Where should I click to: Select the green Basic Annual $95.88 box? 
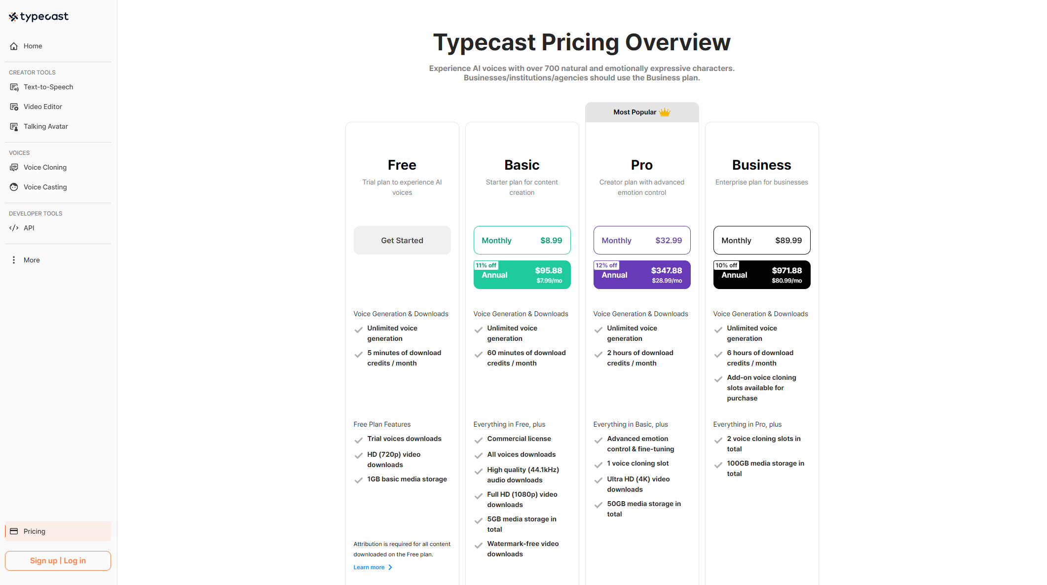point(522,275)
